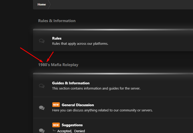Click the NEW badge beside General Discussion

coord(56,105)
